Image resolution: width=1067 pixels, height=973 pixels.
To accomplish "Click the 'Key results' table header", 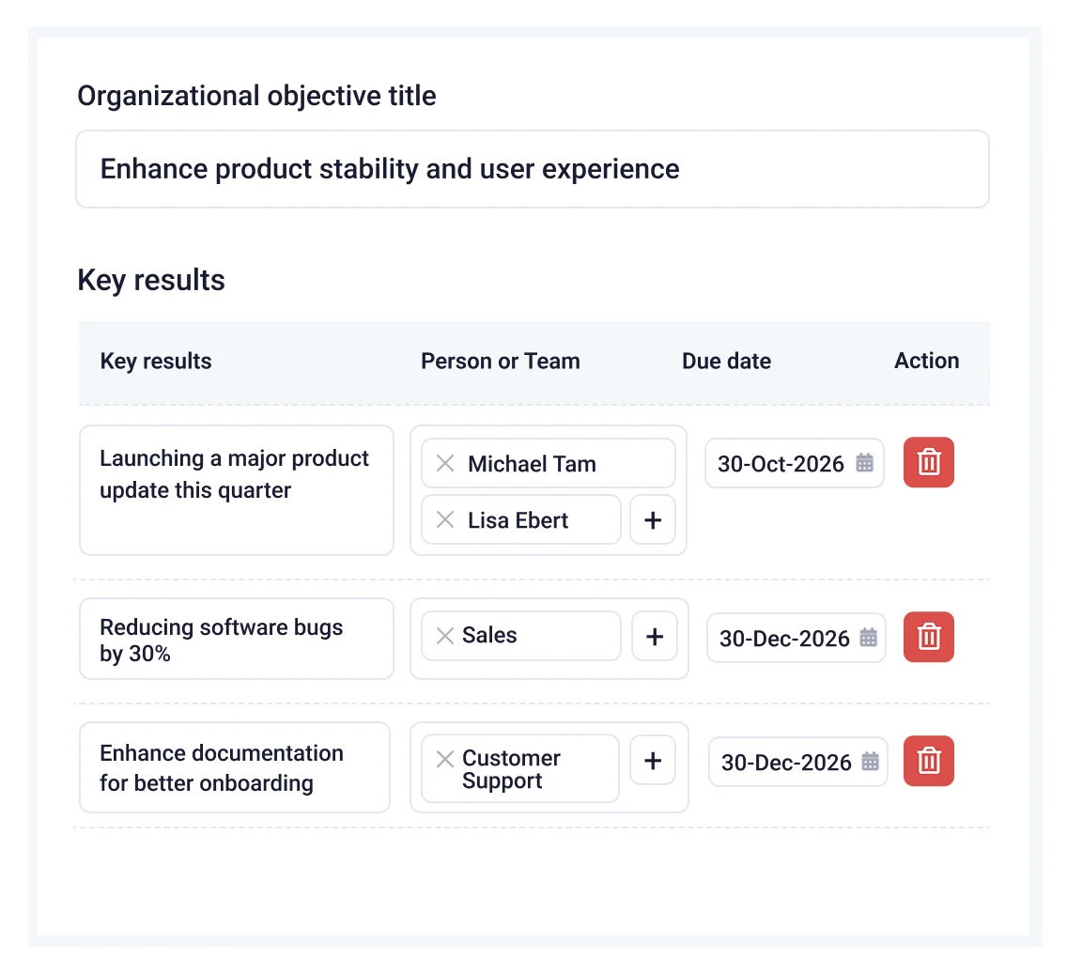I will point(156,361).
